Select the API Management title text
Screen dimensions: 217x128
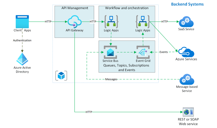point(75,8)
